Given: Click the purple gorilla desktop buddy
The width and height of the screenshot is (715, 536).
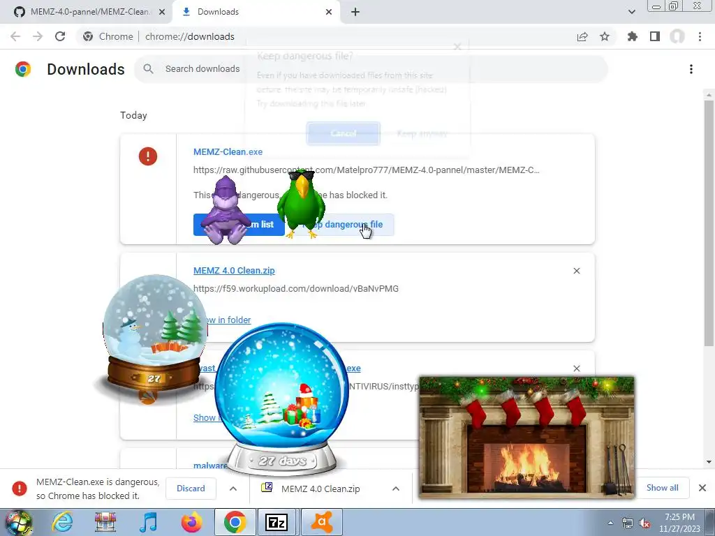Looking at the screenshot, I should tap(226, 211).
